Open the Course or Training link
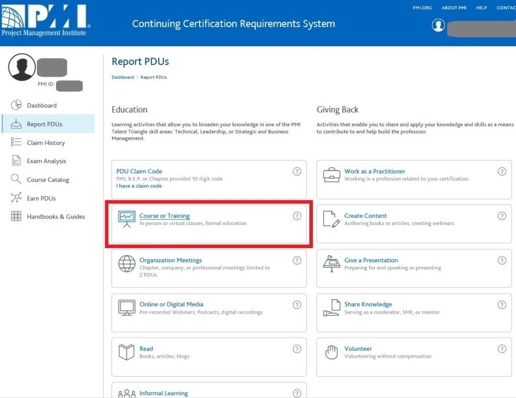 165,216
